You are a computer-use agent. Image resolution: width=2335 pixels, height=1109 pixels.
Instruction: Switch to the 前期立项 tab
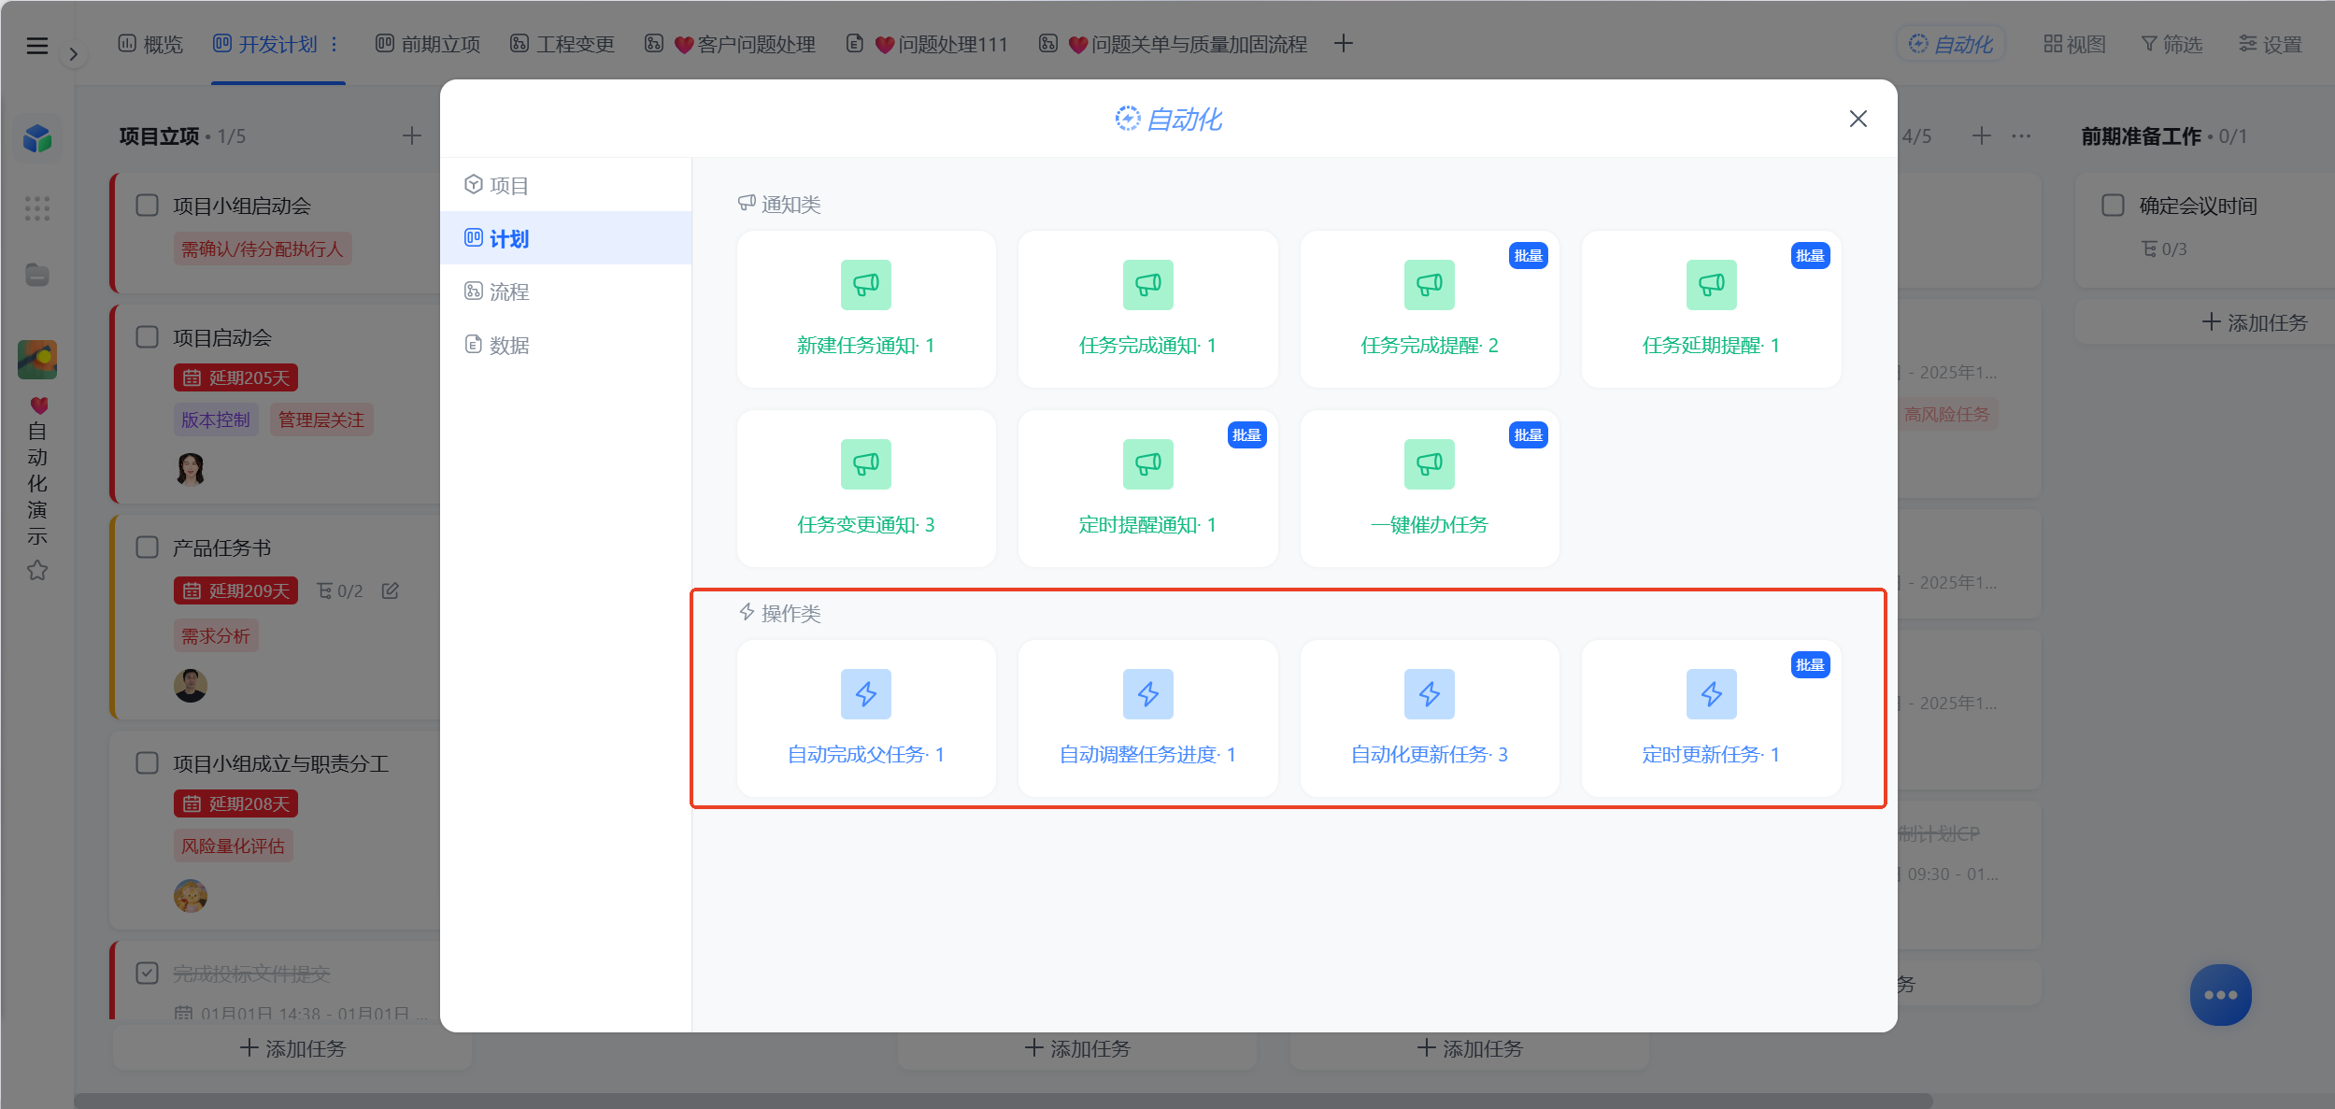[428, 44]
